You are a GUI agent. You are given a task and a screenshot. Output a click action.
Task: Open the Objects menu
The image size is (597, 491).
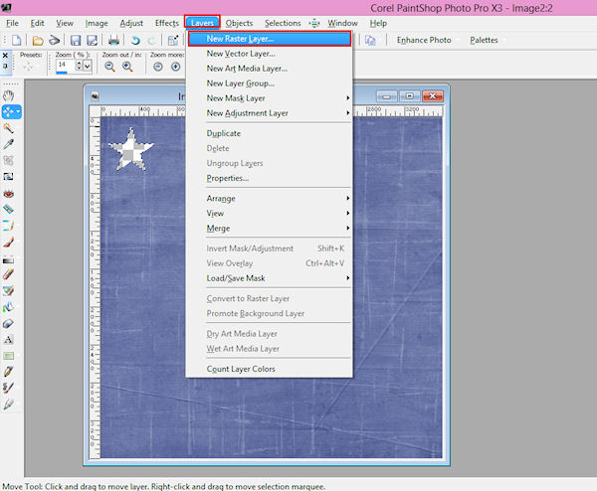[239, 23]
